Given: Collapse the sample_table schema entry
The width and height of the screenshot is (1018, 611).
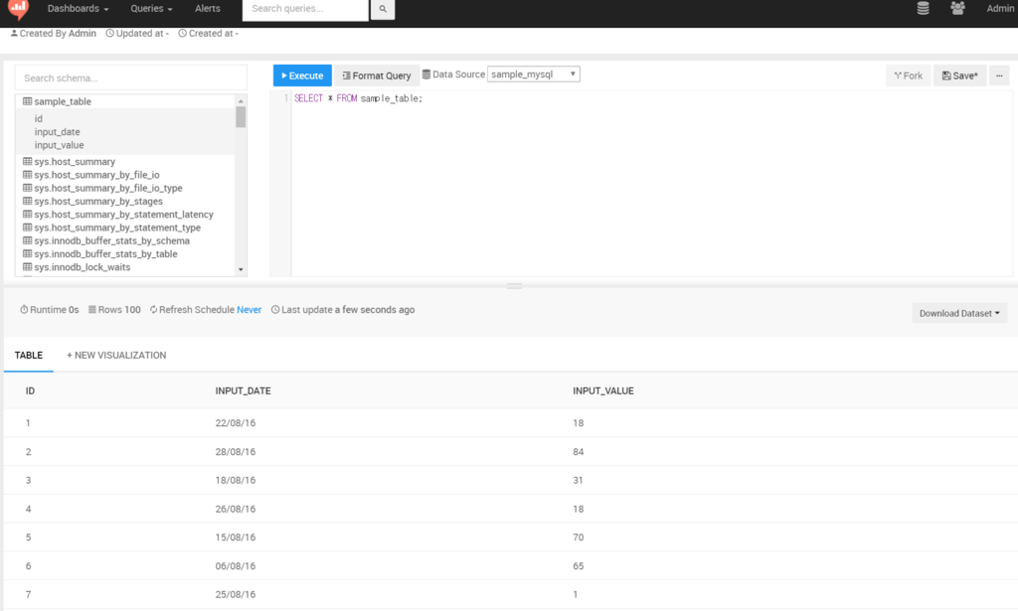Looking at the screenshot, I should point(63,101).
